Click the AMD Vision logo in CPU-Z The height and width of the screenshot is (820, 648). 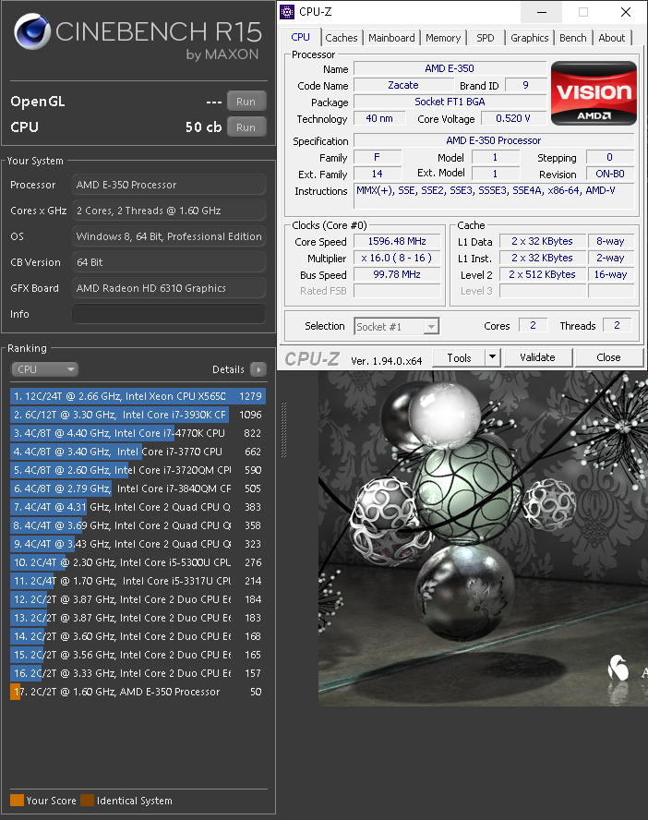[x=594, y=93]
